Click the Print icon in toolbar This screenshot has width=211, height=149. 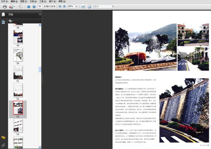click(5, 6)
